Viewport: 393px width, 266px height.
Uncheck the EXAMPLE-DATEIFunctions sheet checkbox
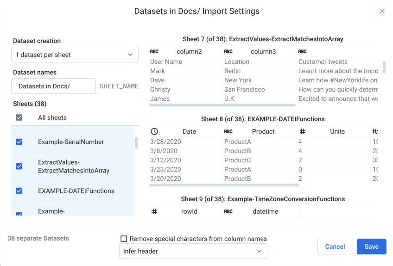pyautogui.click(x=19, y=191)
